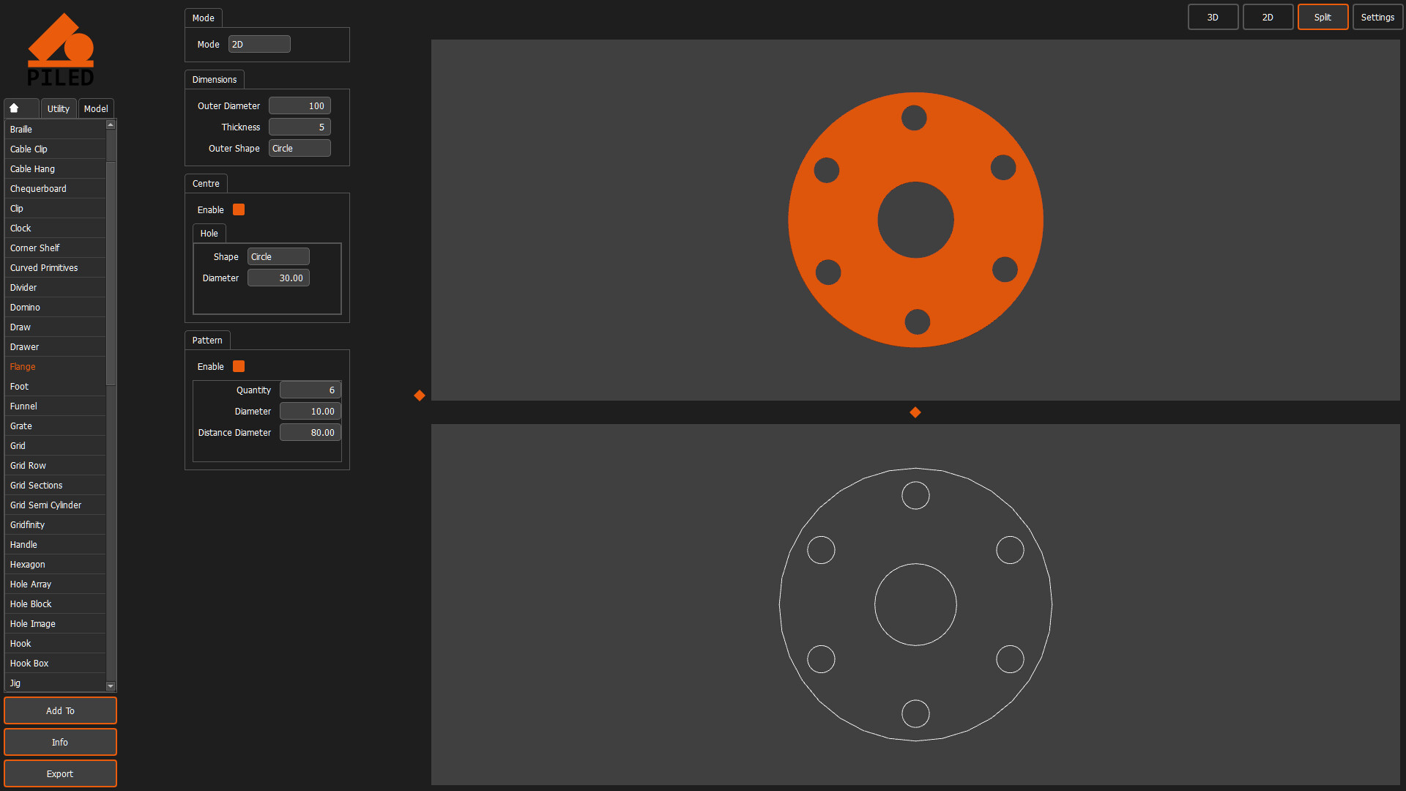
Task: Click the Export button
Action: (x=60, y=773)
